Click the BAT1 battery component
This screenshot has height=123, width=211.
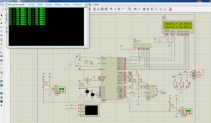click(138, 94)
